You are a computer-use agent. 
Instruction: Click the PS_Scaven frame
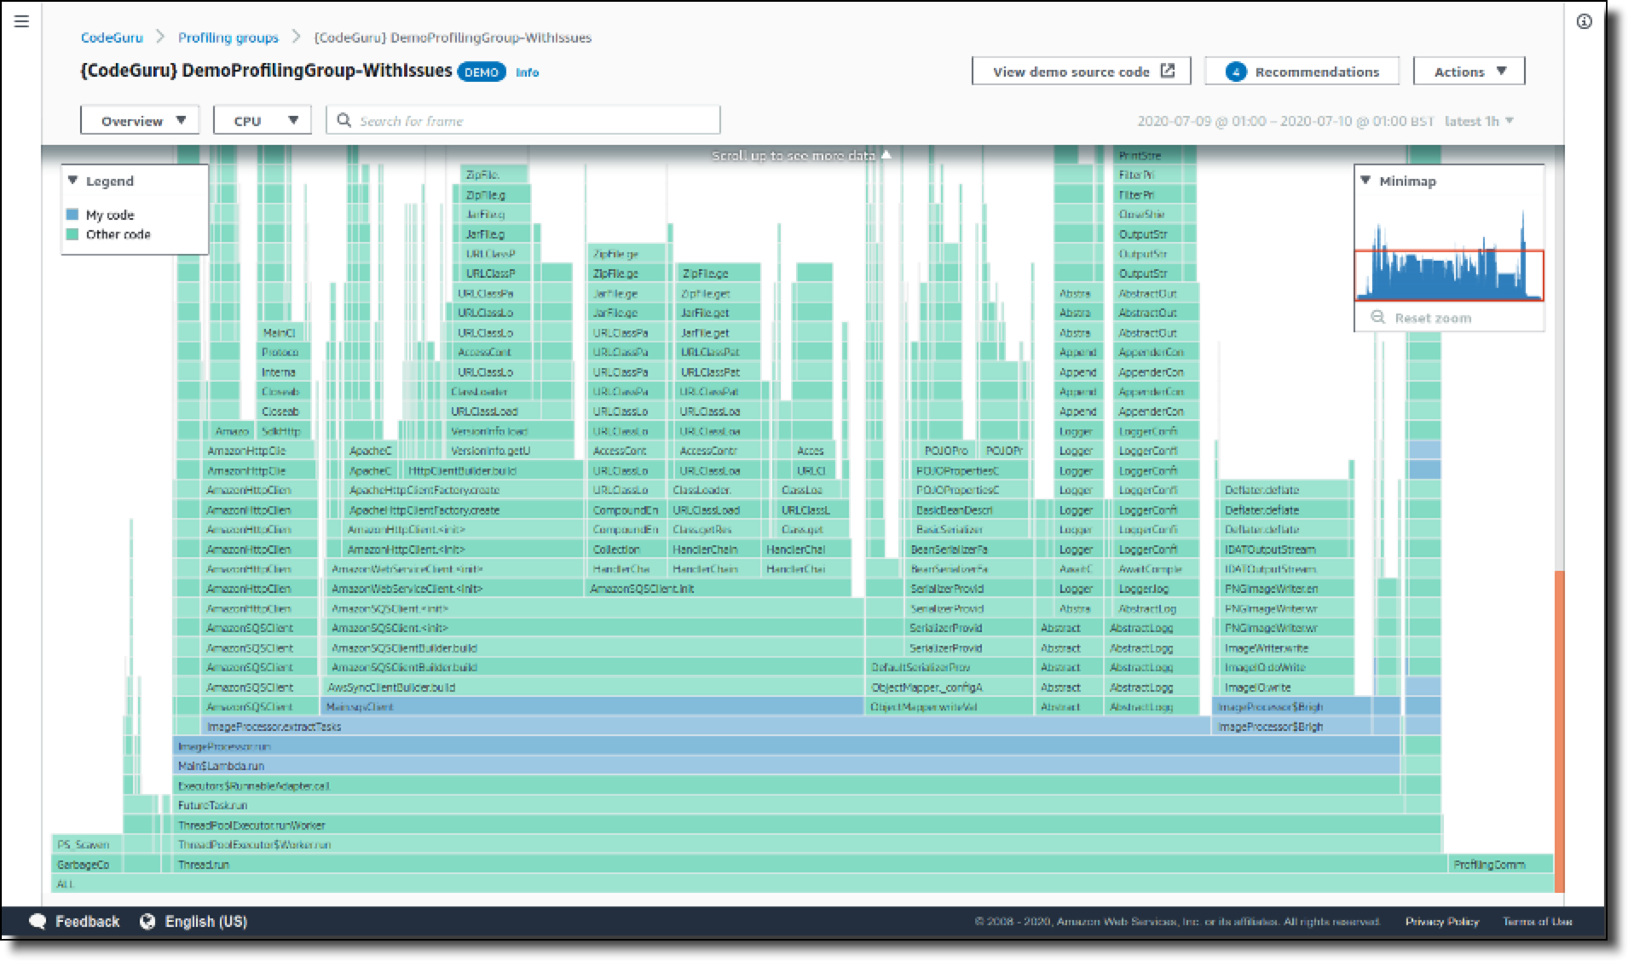coord(87,845)
